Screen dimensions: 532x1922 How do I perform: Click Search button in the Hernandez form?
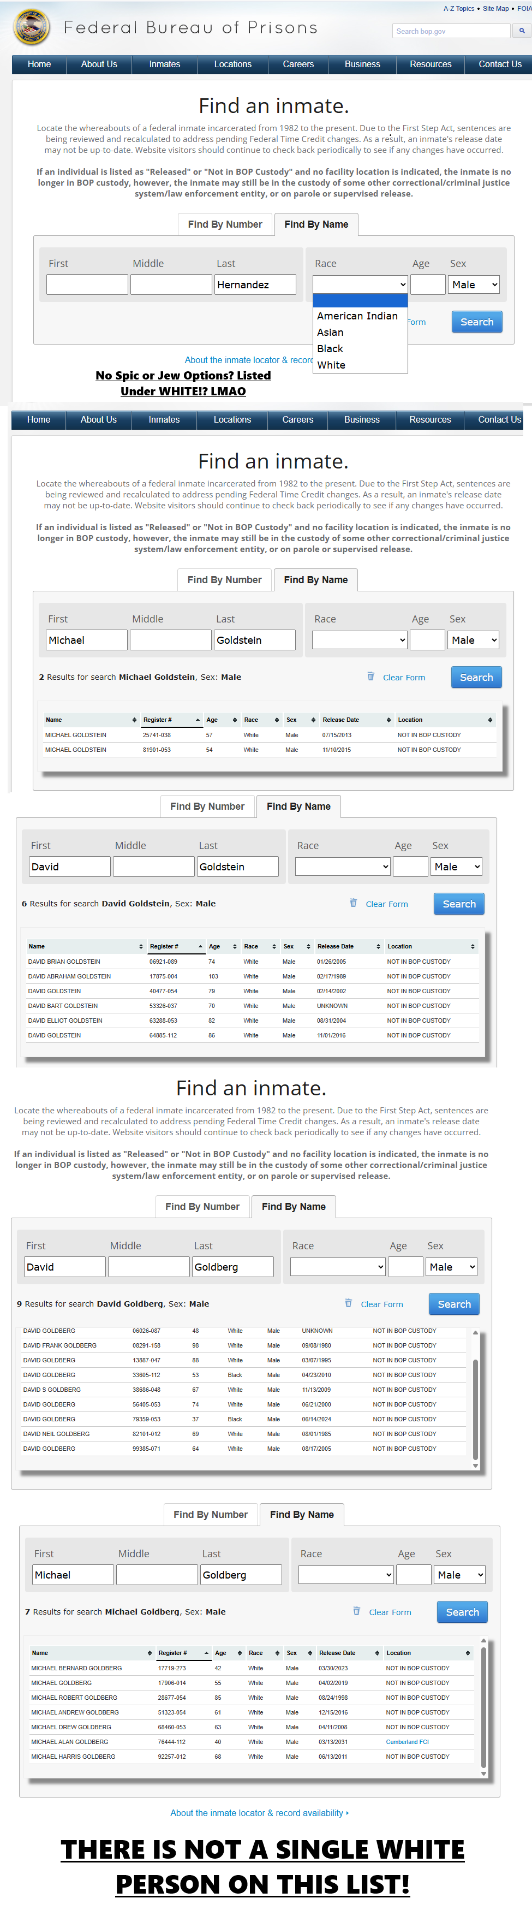(x=477, y=322)
